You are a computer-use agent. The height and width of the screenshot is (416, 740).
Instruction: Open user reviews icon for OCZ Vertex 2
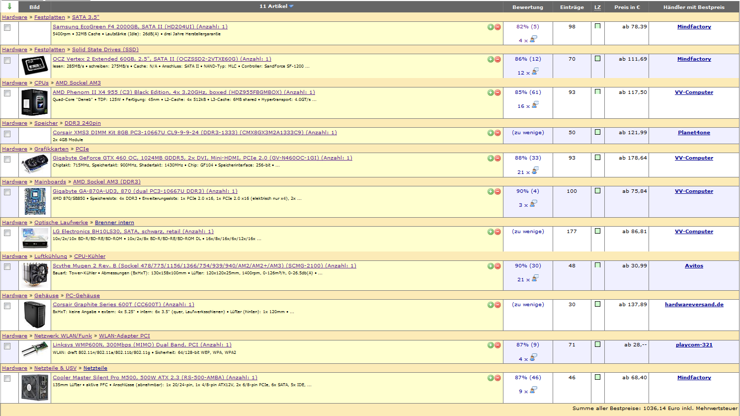click(535, 71)
